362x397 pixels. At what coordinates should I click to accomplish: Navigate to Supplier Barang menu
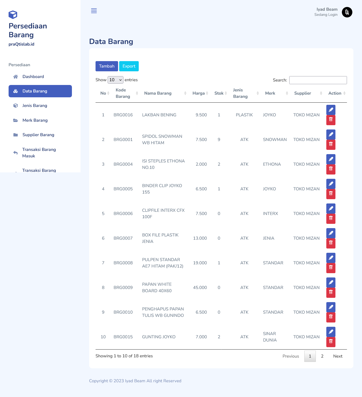tap(38, 135)
